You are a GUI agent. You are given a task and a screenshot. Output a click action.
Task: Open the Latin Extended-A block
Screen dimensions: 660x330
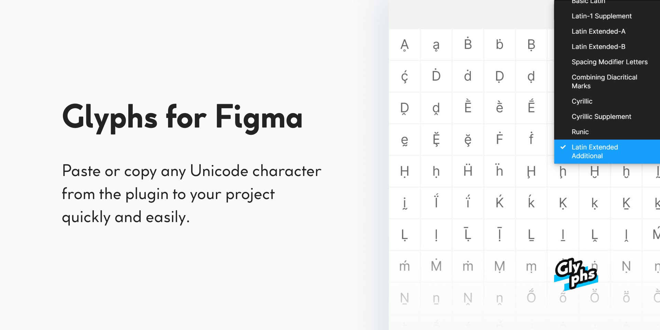coord(598,31)
